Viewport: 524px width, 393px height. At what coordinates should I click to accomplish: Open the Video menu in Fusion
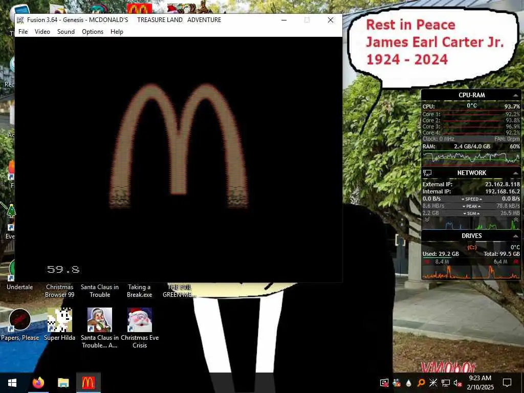click(42, 31)
